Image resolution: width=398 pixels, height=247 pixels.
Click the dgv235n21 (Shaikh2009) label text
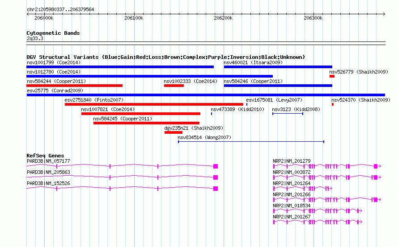[194, 128]
